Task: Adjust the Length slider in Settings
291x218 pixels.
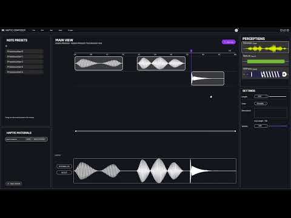Action: click(x=278, y=96)
